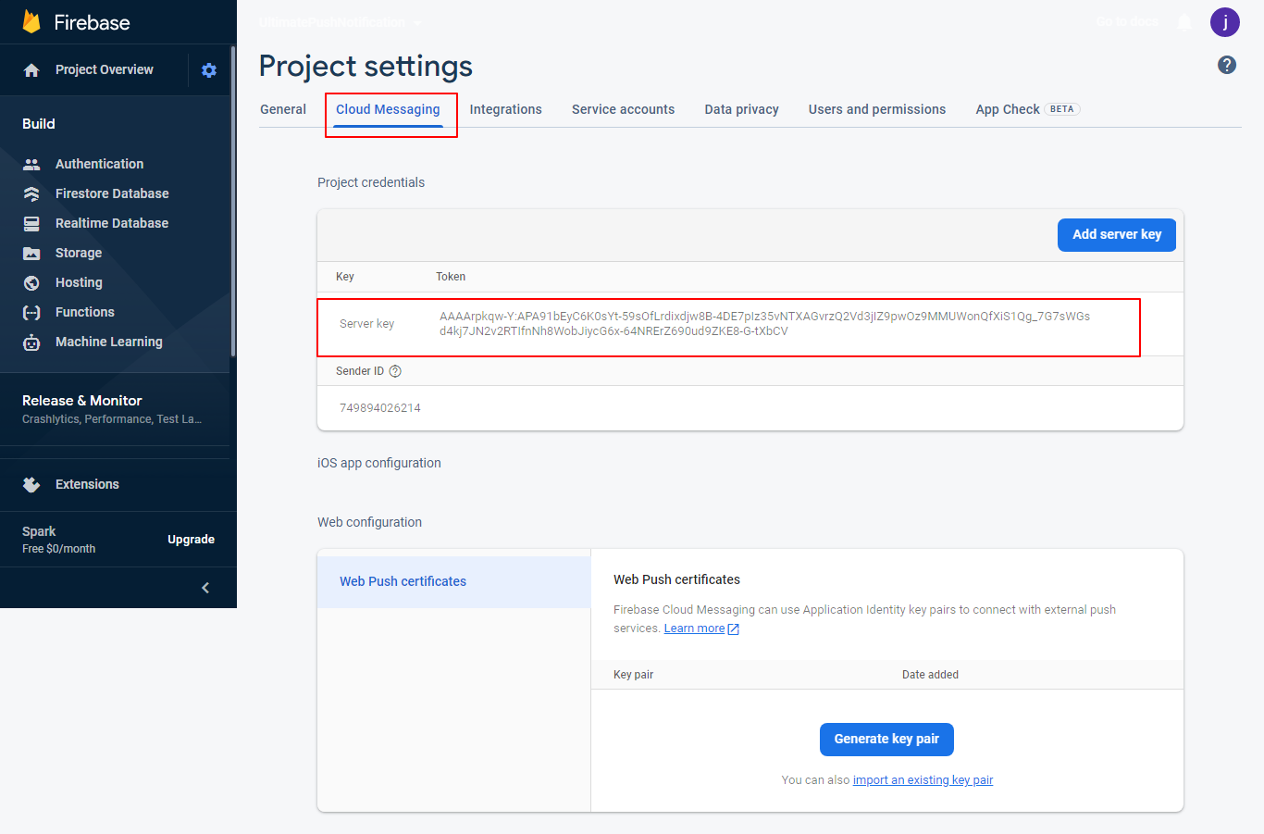Switch to the General tab

tap(283, 109)
